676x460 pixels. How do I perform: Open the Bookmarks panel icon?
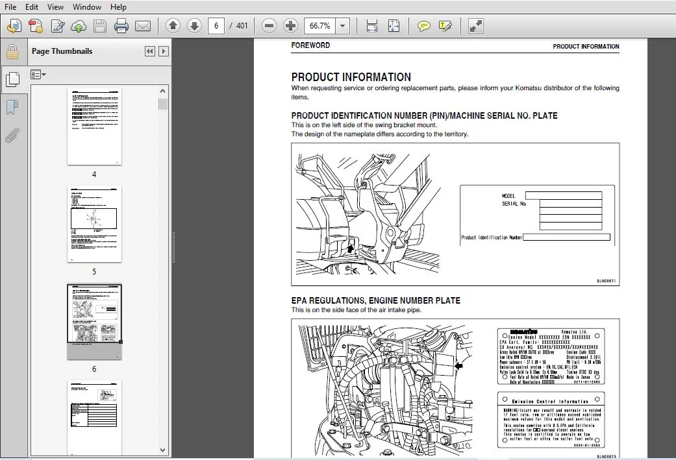(12, 107)
